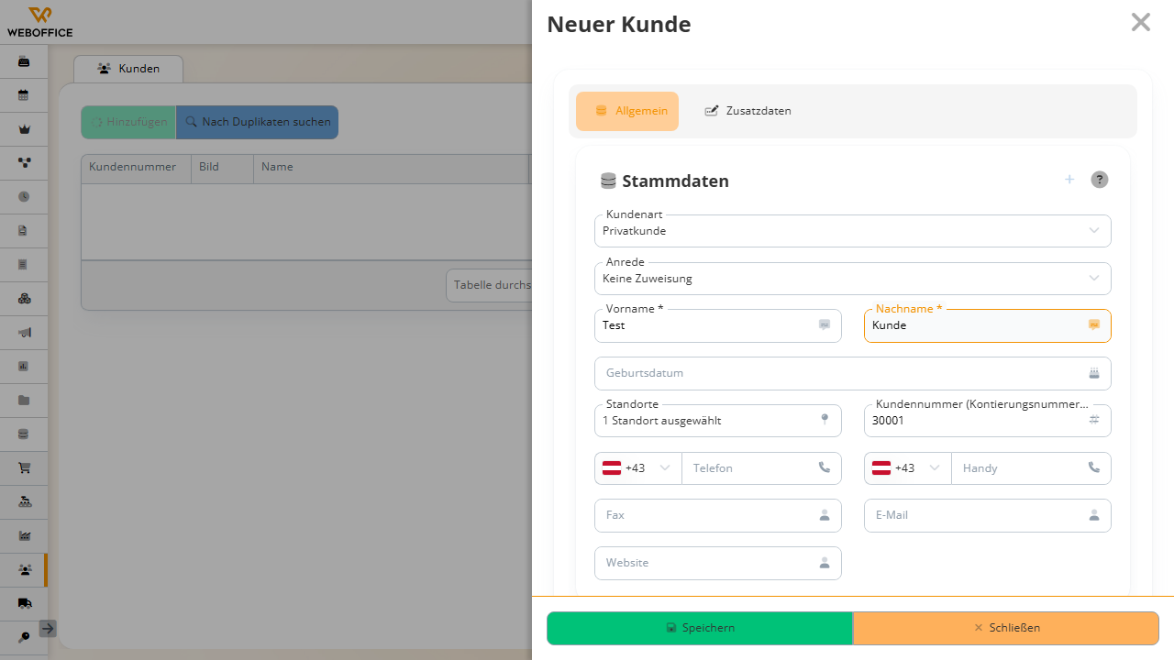The height and width of the screenshot is (660, 1174).
Task: Click the comment icon in Vorname field
Action: 825,324
